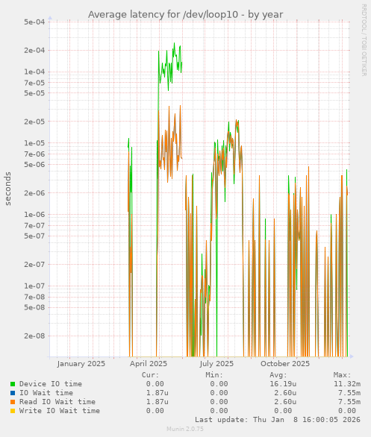Click the 'seconds' y-axis title
The image size is (371, 437).
coord(7,189)
